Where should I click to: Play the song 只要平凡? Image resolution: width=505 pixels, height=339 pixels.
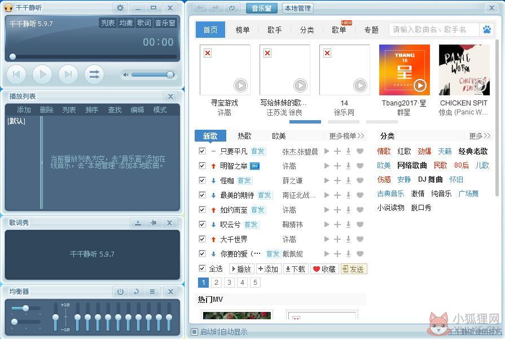tap(327, 151)
